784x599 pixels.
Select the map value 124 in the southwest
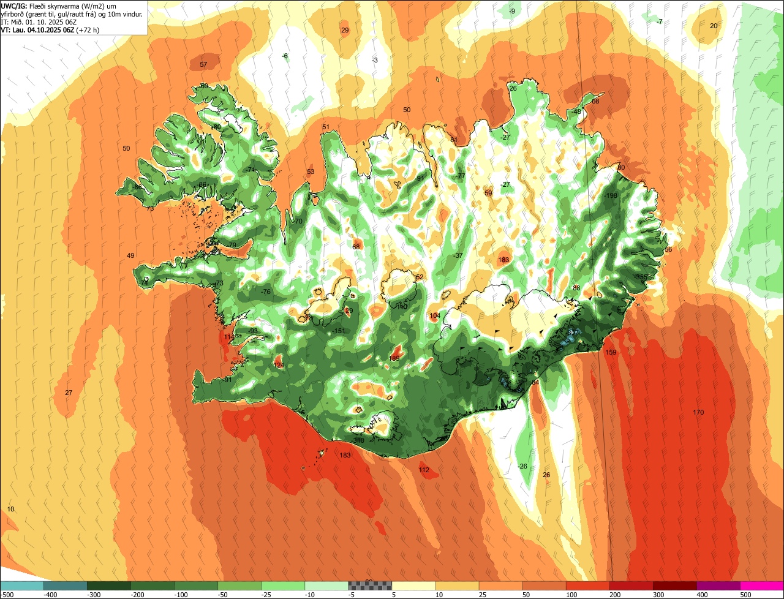[279, 365]
